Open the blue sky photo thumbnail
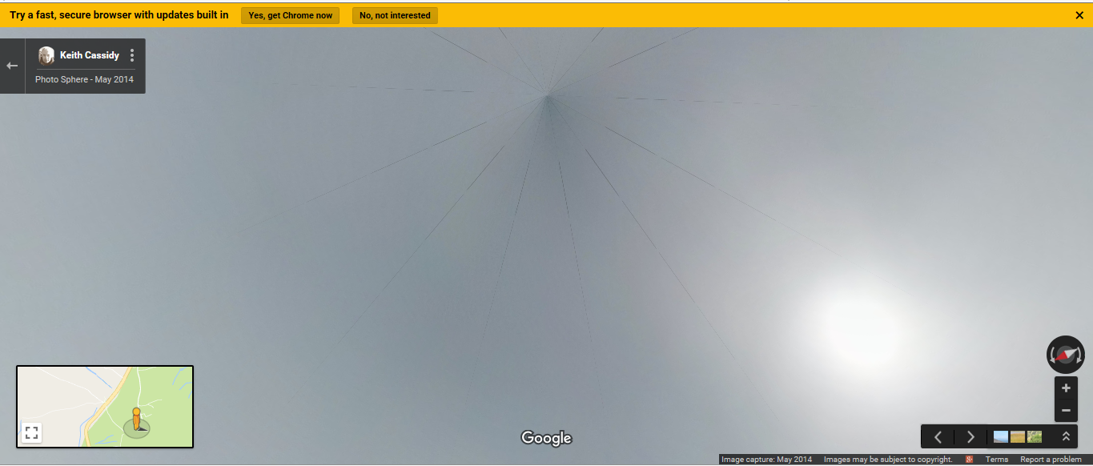The width and height of the screenshot is (1093, 466). tap(1001, 436)
